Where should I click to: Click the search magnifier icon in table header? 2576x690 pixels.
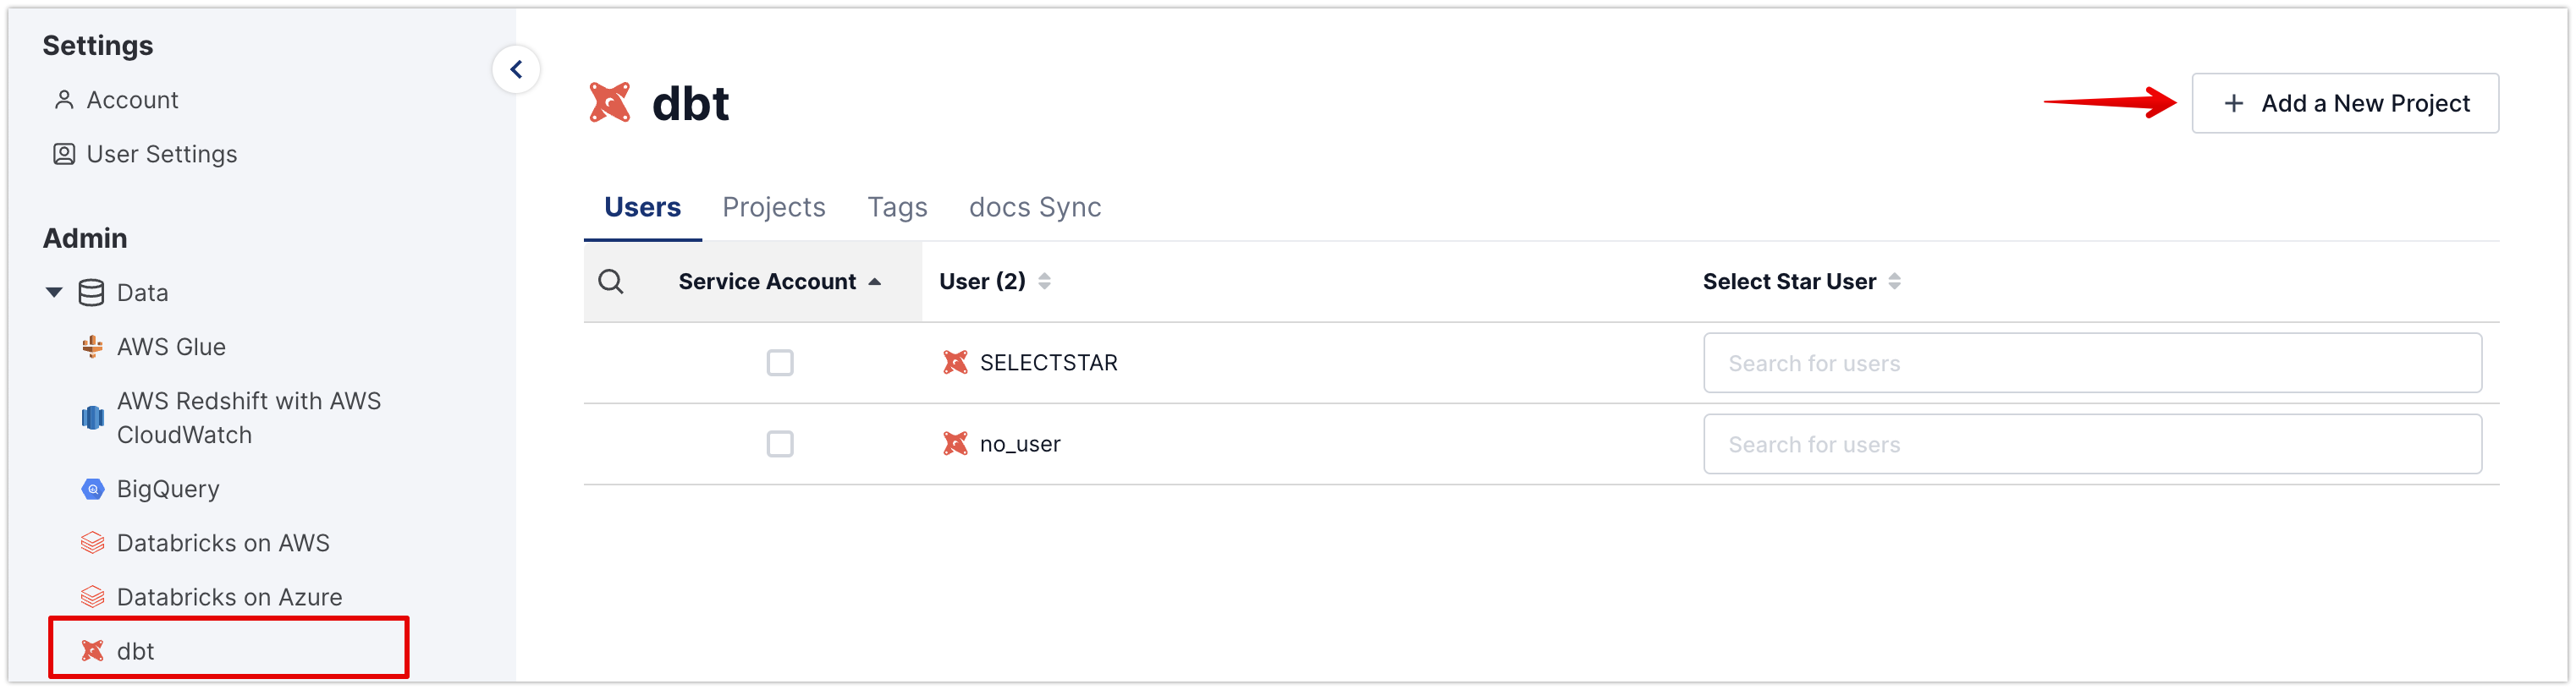[x=611, y=282]
